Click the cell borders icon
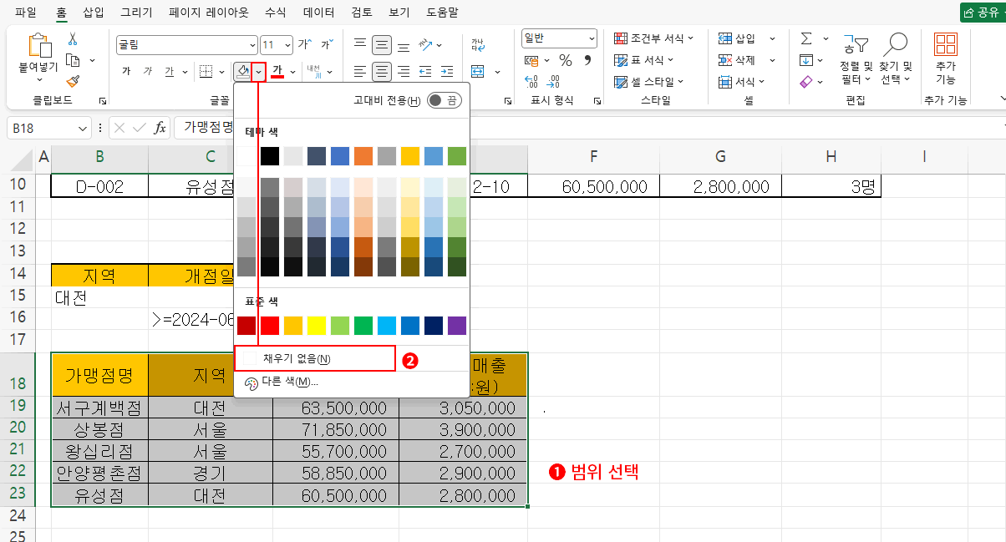1006x542 pixels. 206,72
